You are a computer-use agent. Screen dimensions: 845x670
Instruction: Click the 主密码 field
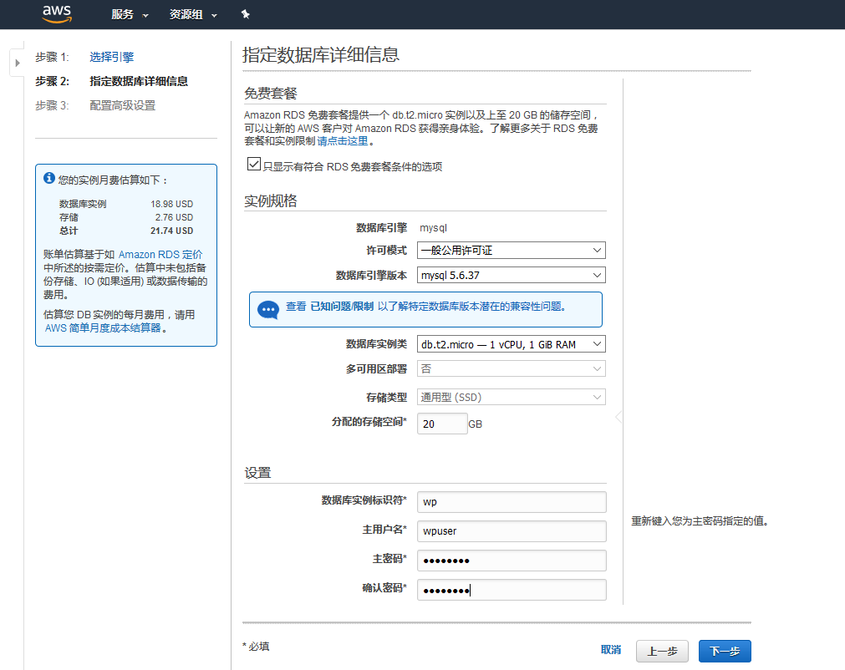click(x=512, y=560)
